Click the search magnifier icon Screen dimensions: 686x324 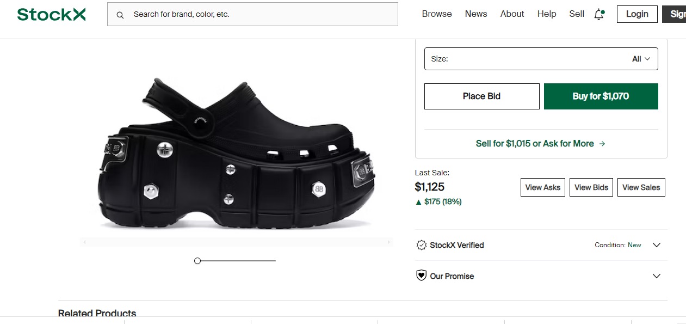[x=120, y=15]
